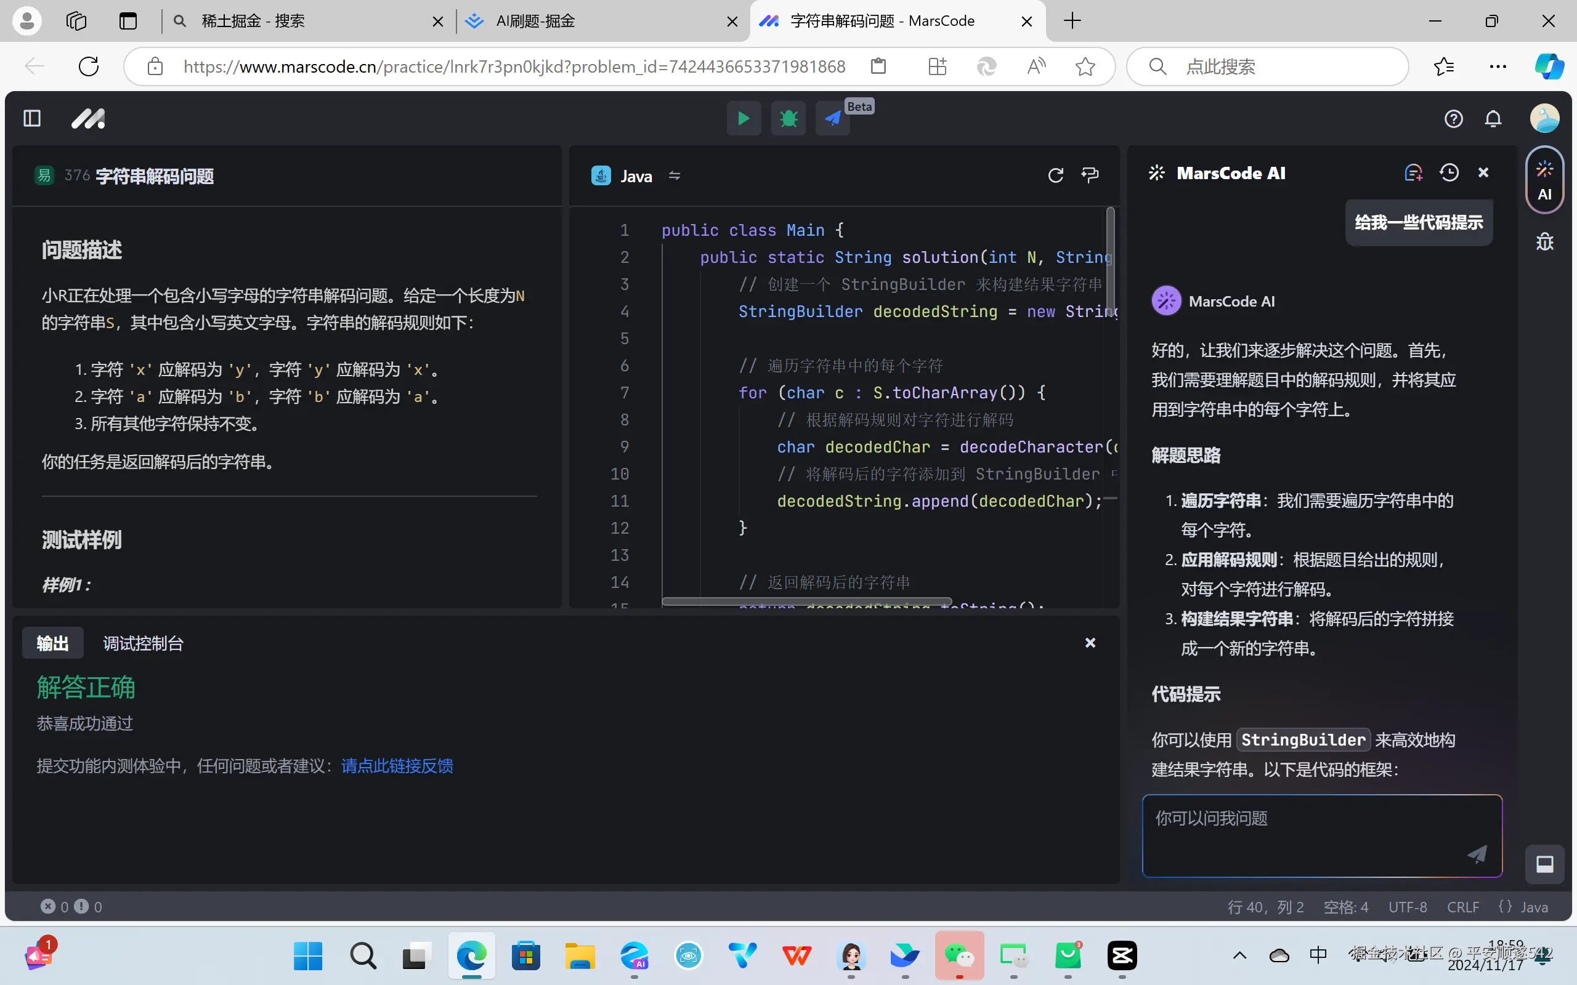1577x985 pixels.
Task: Click the editor's horizontal scrollbar
Action: [806, 601]
